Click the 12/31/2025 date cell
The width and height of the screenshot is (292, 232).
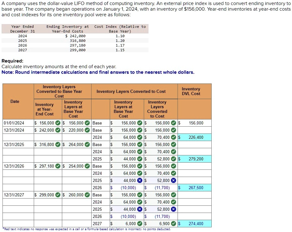(18, 144)
